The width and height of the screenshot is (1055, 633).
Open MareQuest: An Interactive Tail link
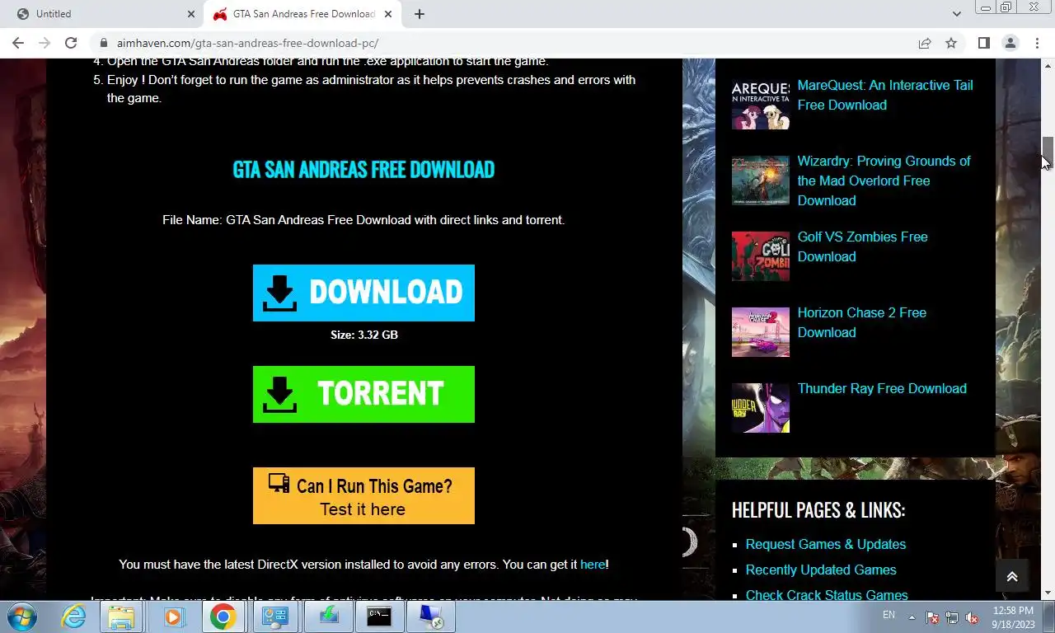(885, 95)
